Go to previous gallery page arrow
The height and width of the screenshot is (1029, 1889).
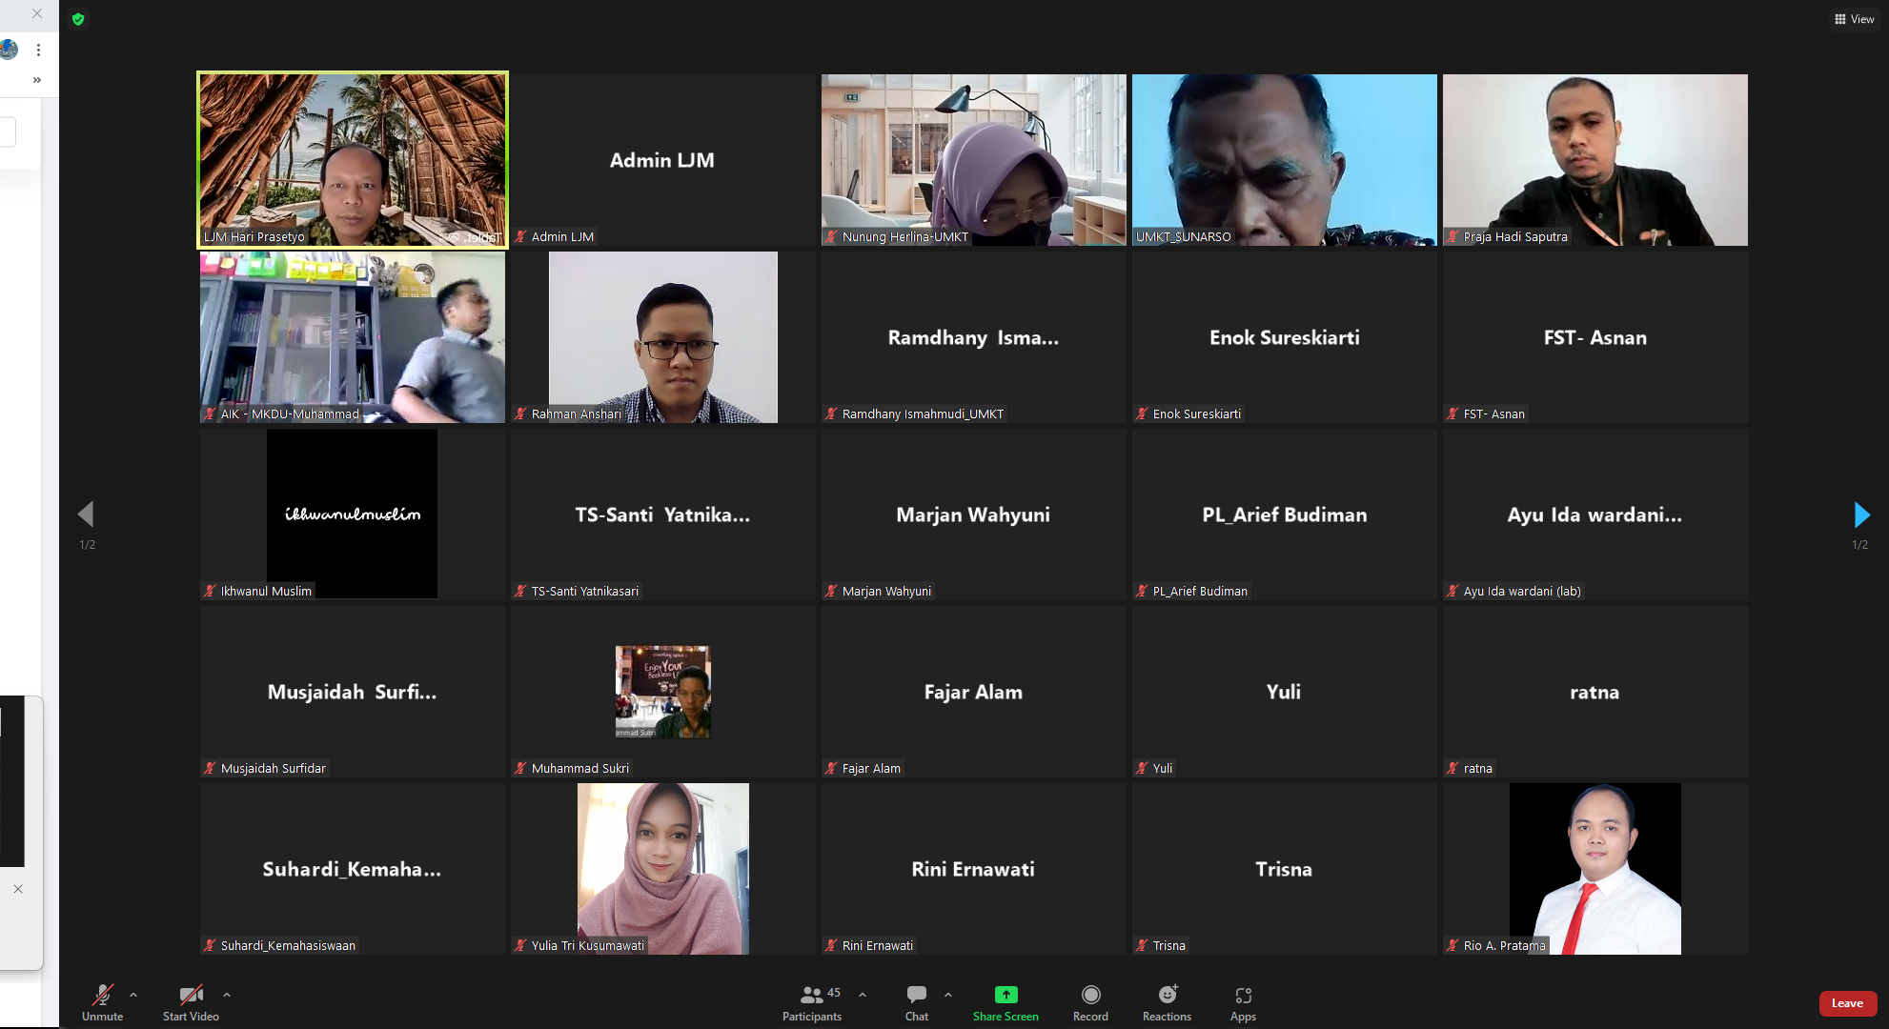click(x=86, y=515)
